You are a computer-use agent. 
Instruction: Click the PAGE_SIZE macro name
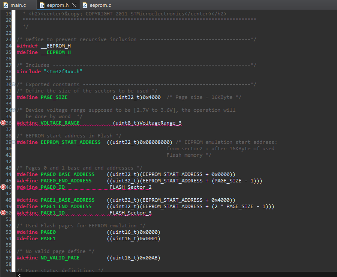(54, 97)
